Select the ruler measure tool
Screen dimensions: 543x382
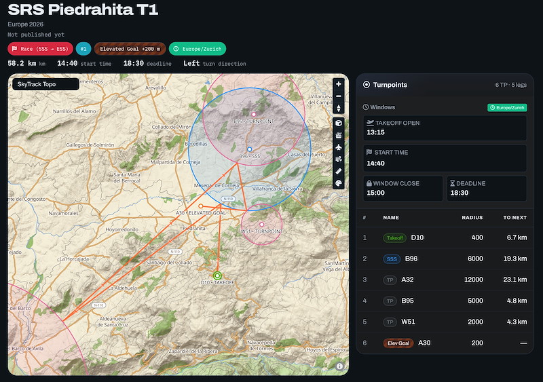coord(338,171)
